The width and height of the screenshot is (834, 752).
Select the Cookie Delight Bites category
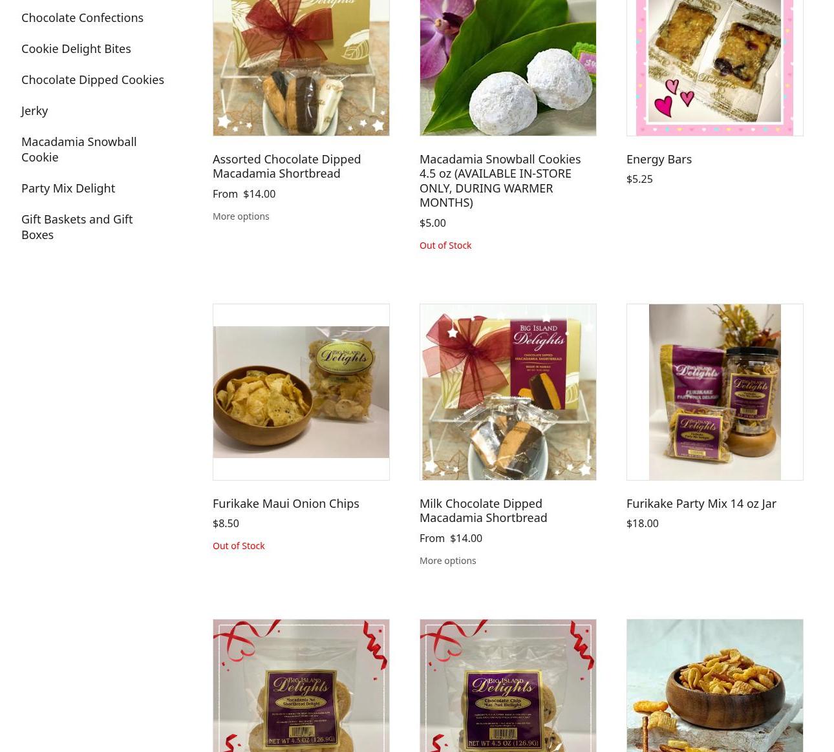click(76, 48)
